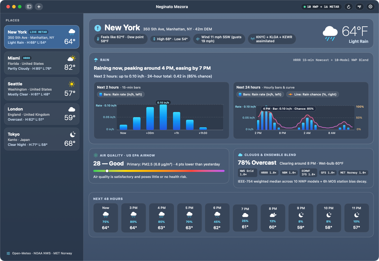Click the Miami partly cloudy sun icon
The height and width of the screenshot is (261, 379).
(71, 58)
